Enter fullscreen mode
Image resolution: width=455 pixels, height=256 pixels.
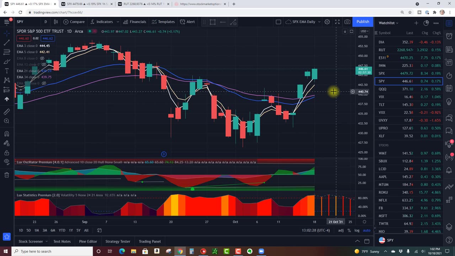(x=337, y=22)
